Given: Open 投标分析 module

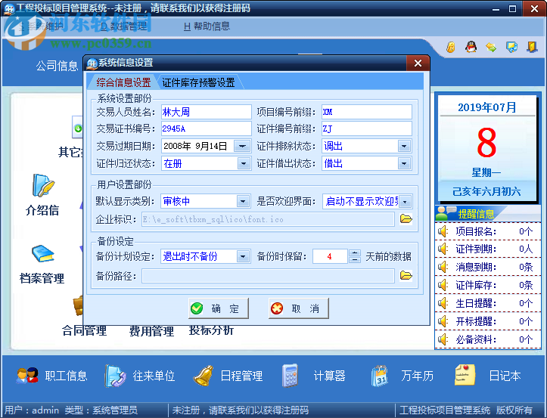Looking at the screenshot, I should click(211, 330).
